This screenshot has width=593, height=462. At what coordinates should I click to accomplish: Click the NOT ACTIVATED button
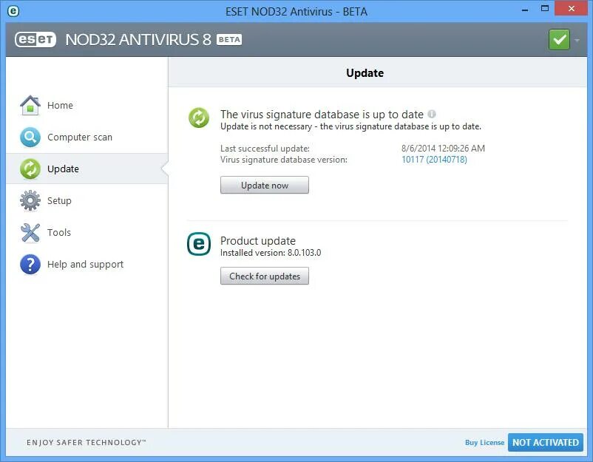[546, 442]
